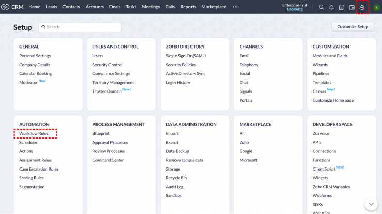Open Portals settings
Screen dimensions: 382x214
pos(246,100)
